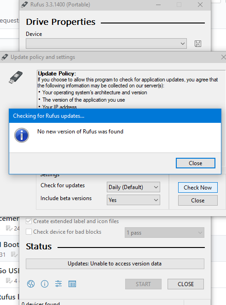This screenshot has width=226, height=305.
Task: Click the CLOSE button in Rufus main window
Action: [185, 284]
